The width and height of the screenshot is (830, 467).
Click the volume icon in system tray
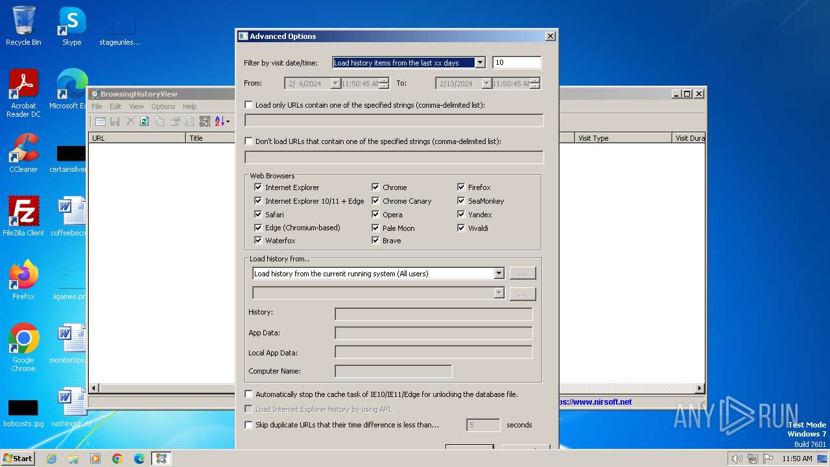(x=737, y=459)
